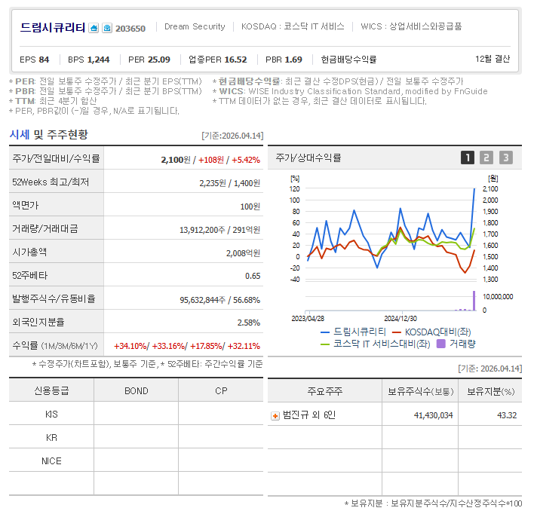This screenshot has height=517, width=534.
Task: Expand the 범진규 외 6인 shareholder row
Action: click(275, 416)
